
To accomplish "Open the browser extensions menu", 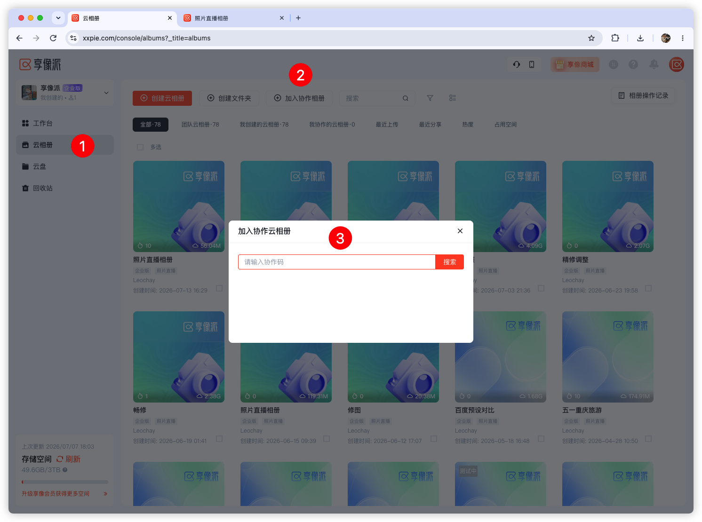I will click(x=615, y=38).
